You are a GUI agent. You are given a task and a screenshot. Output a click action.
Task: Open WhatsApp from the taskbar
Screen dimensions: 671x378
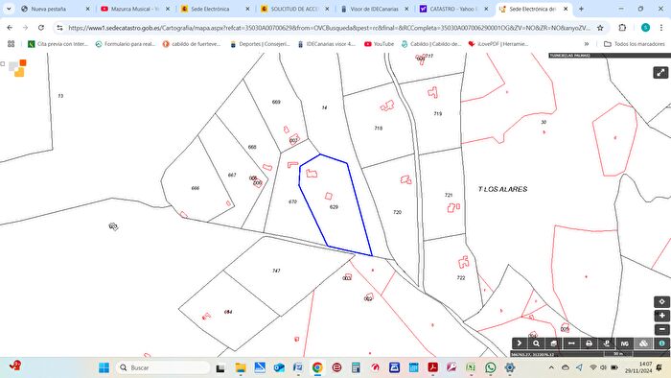coord(491,367)
